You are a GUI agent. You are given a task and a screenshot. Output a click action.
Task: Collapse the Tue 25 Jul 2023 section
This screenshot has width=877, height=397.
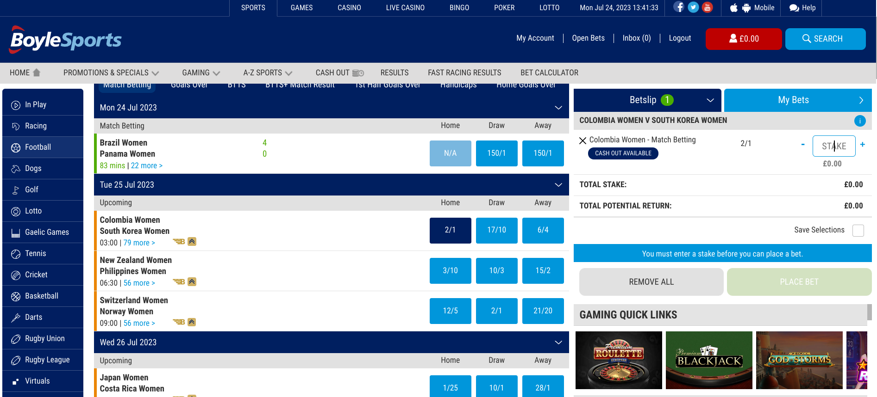point(558,185)
